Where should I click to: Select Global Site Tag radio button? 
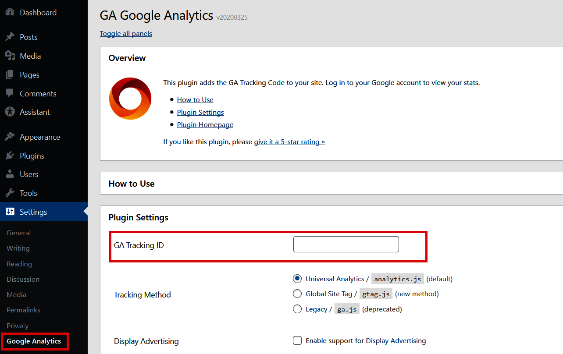tap(297, 294)
